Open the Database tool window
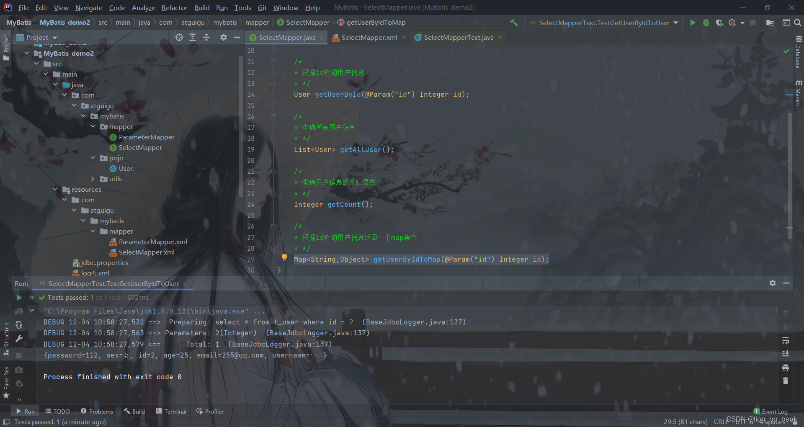This screenshot has height=427, width=804. (799, 52)
